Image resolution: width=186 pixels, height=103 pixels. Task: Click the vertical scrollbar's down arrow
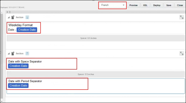point(2,102)
